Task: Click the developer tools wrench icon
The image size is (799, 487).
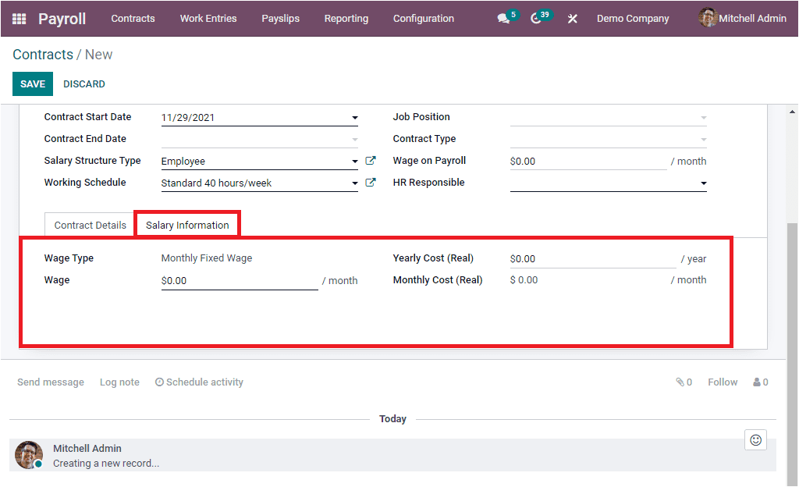Action: (572, 18)
